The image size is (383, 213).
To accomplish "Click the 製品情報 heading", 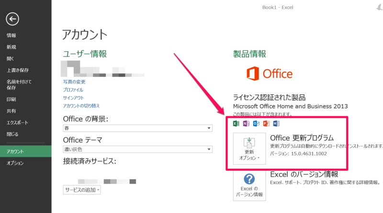I will coord(249,54).
